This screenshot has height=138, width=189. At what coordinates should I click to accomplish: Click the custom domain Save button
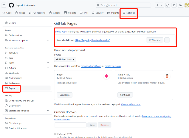92,125
